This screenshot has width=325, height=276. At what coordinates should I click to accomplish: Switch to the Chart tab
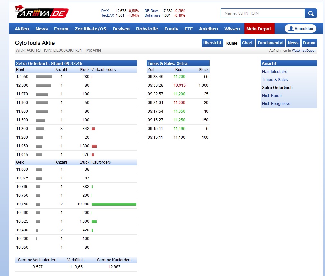(x=248, y=43)
